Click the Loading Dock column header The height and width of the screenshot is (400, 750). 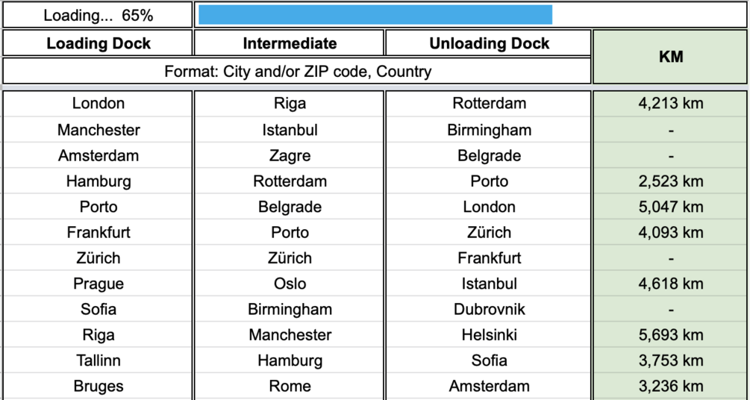(98, 43)
